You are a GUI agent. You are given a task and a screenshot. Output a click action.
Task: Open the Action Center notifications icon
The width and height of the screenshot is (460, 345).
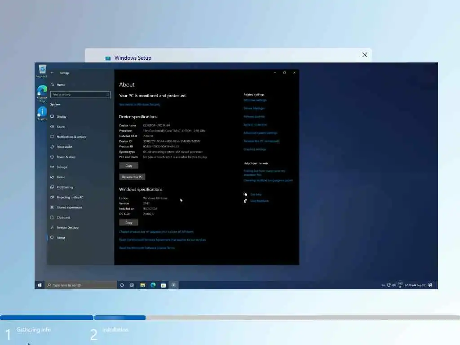pyautogui.click(x=430, y=285)
